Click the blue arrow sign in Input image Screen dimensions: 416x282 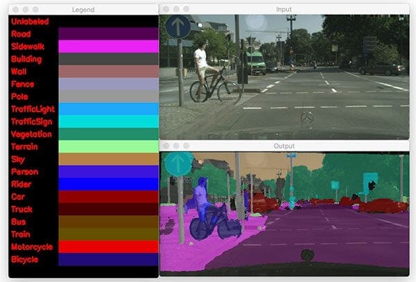click(x=177, y=27)
